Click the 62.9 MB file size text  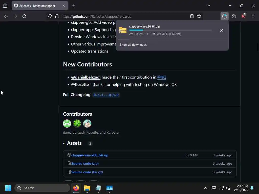click(192, 155)
